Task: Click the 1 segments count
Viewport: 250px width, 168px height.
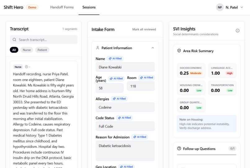Action: [x=70, y=29]
